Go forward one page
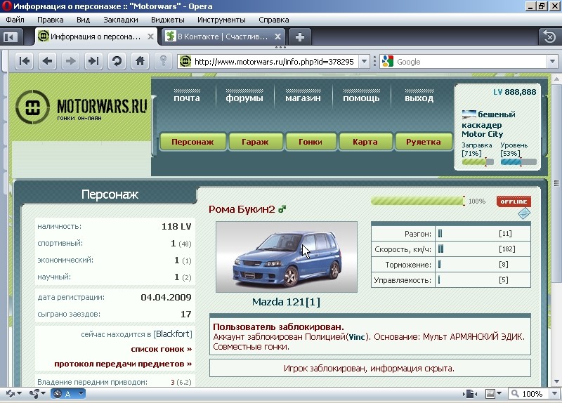The image size is (562, 403). click(71, 61)
